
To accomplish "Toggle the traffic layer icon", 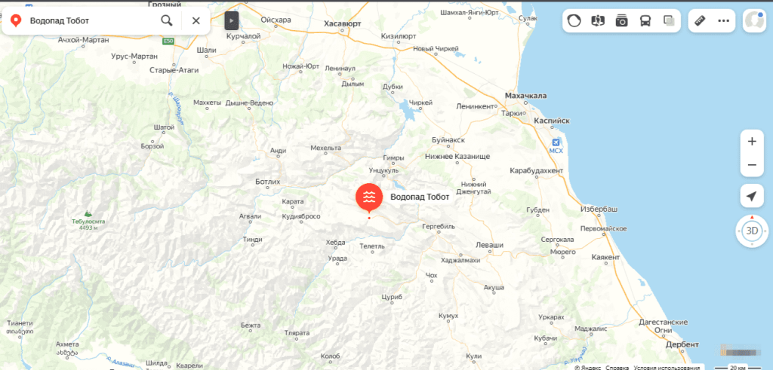I will [x=574, y=20].
